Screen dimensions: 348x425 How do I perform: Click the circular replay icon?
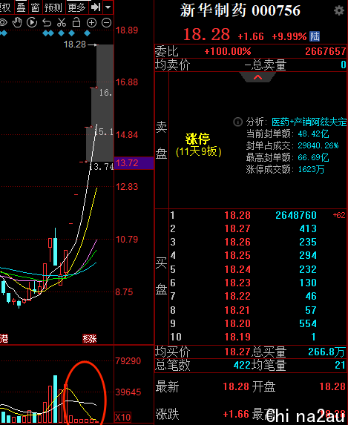(x=32, y=22)
